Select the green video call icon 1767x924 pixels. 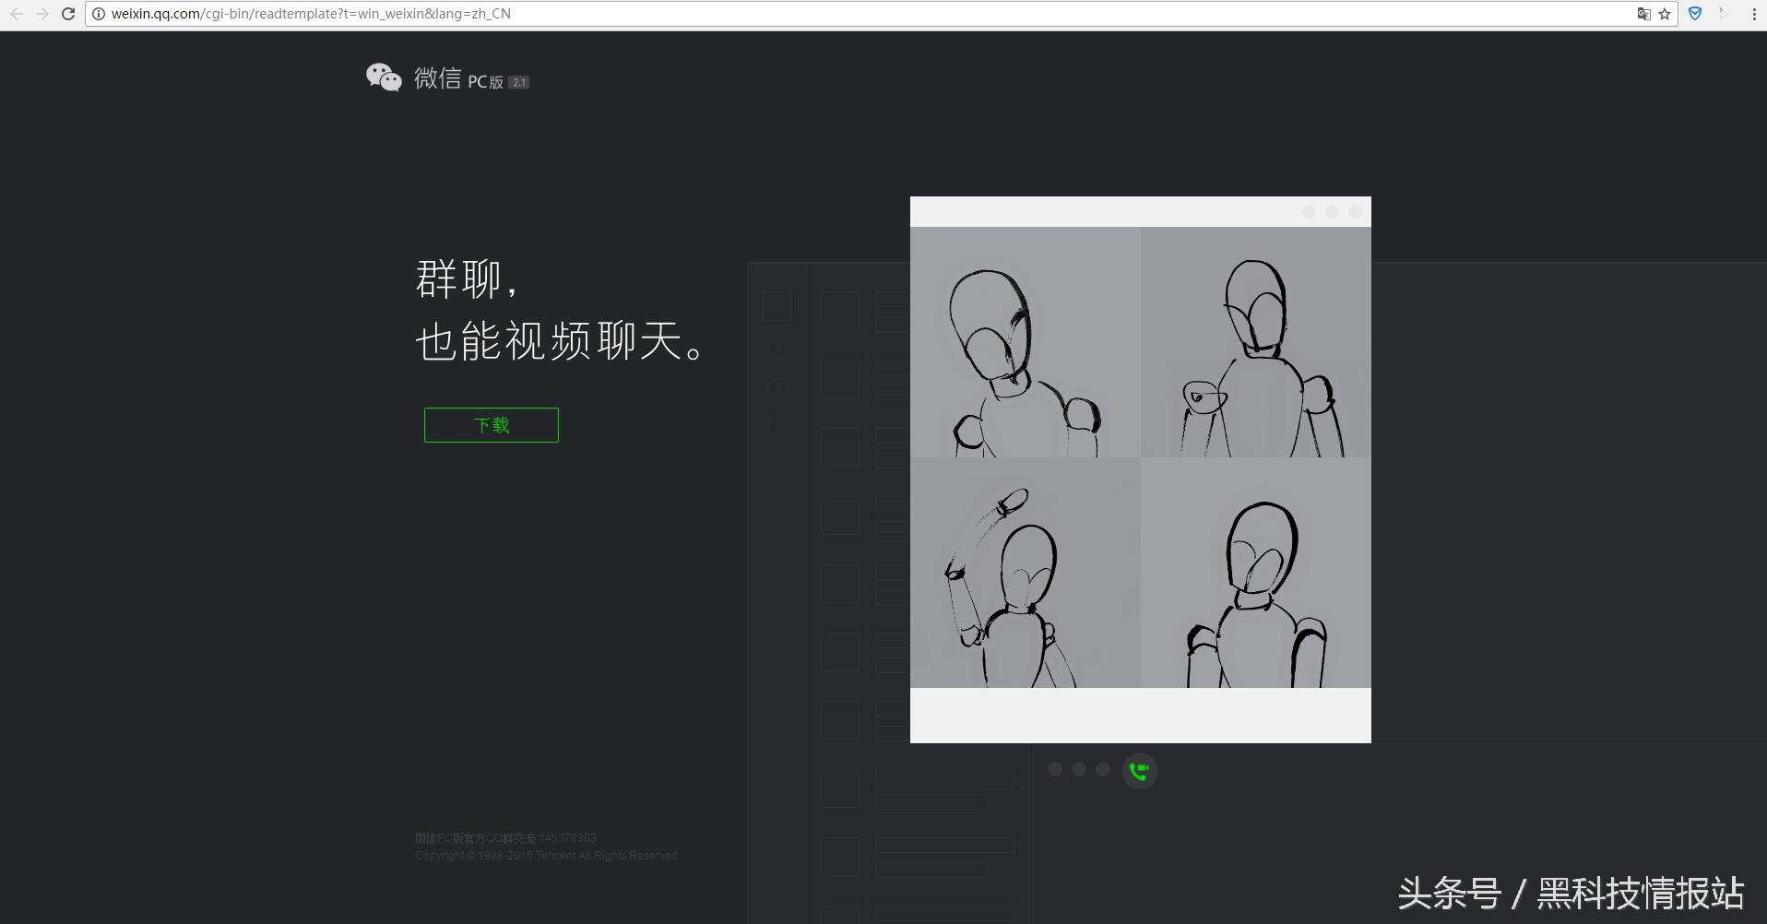point(1141,770)
